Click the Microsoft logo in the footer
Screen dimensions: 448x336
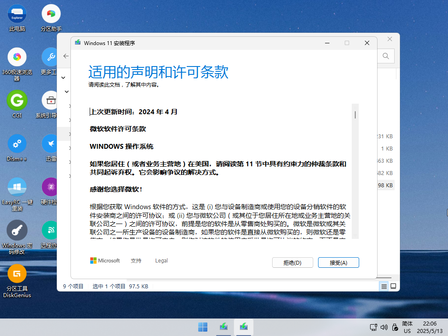click(x=105, y=261)
